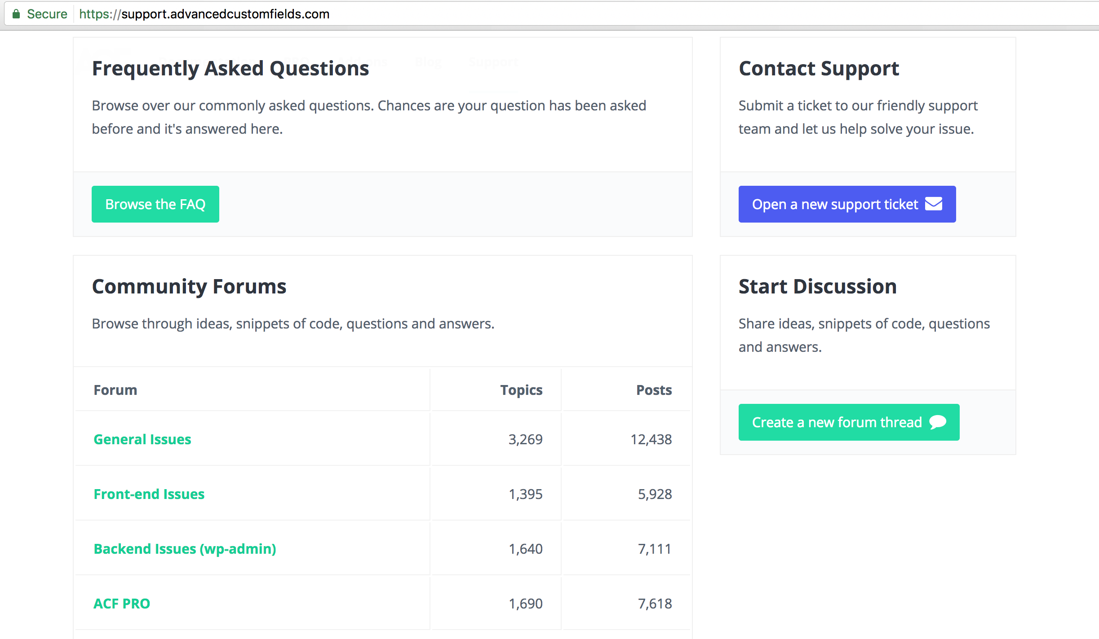Click the Posts column header
1099x639 pixels.
pos(654,390)
